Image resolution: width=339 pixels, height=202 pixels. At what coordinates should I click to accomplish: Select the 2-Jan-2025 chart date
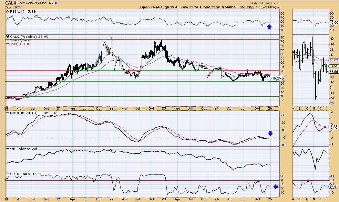(14, 7)
